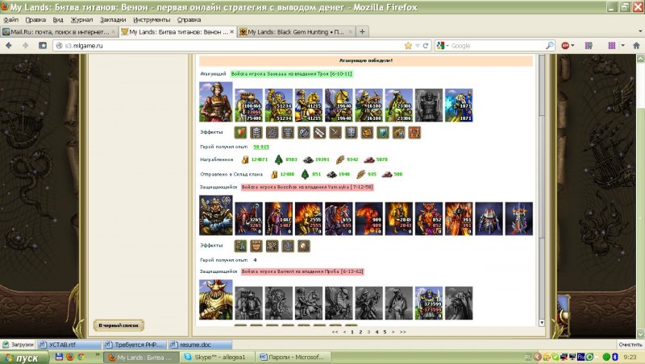Switch to Black Gem Hunting tab
The image size is (645, 364).
coord(293,32)
